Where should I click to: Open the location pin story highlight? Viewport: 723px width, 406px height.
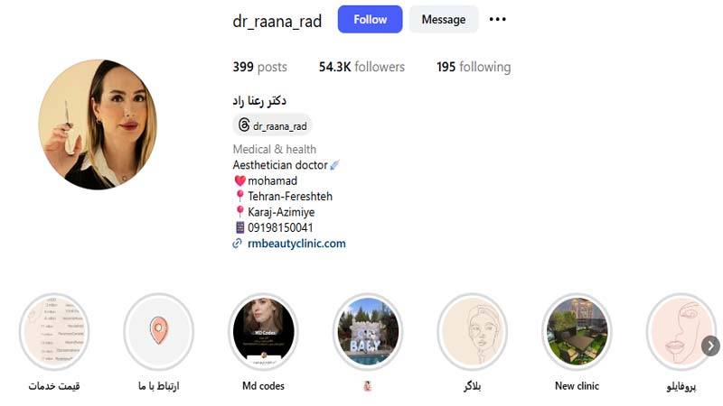click(x=159, y=331)
